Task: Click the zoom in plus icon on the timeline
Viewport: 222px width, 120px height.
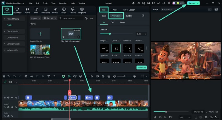Action: pos(134,76)
